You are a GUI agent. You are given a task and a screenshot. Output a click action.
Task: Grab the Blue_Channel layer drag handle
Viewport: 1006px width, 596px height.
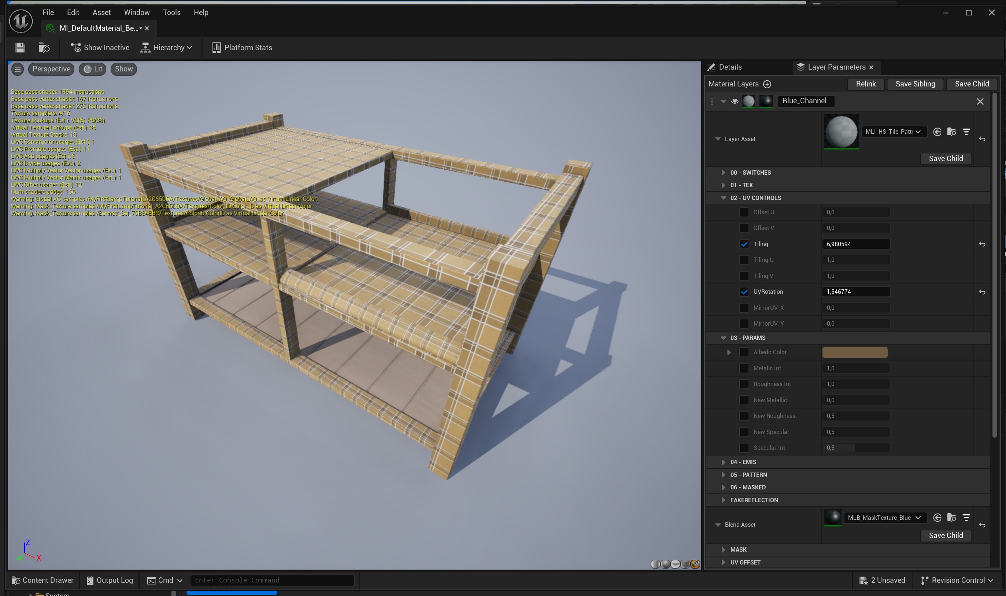pos(712,101)
